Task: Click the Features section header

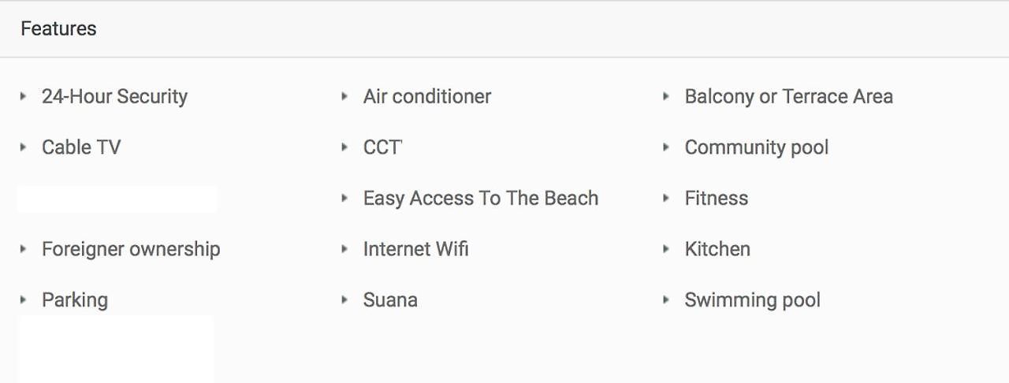Action: 58,28
